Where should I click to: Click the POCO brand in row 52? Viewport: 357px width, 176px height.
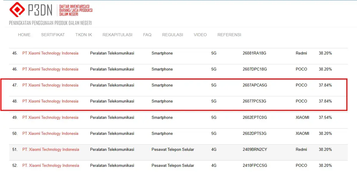pos(301,166)
